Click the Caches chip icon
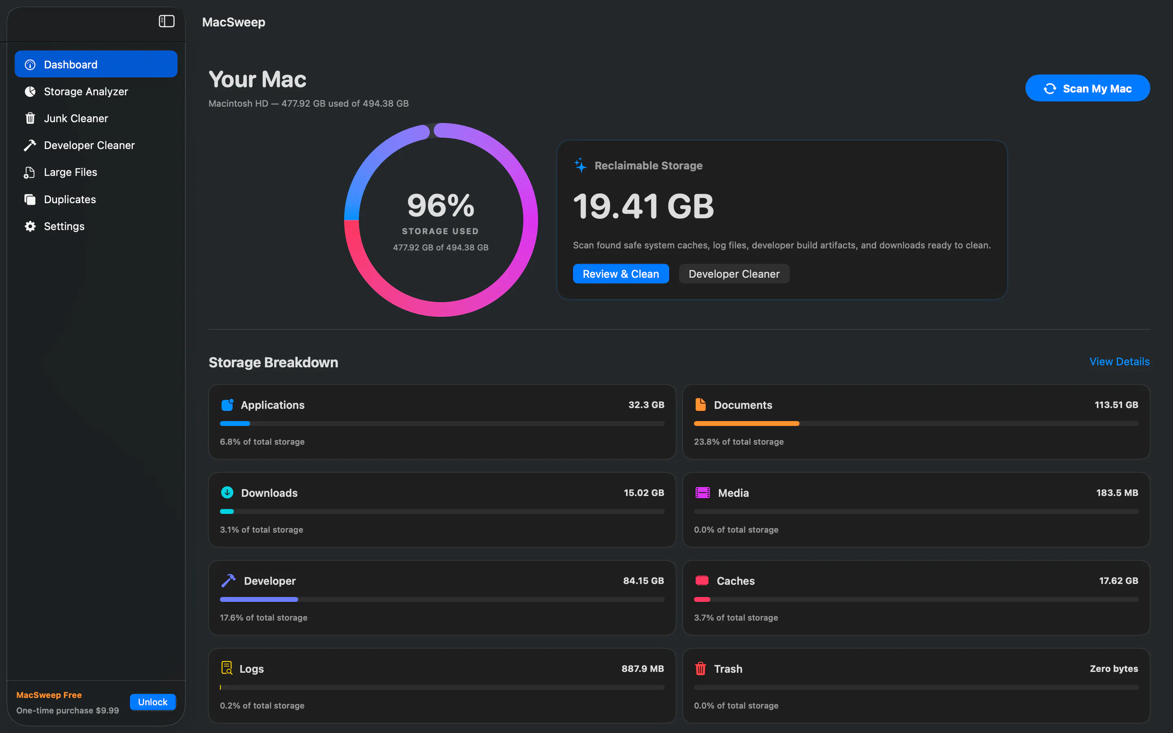The width and height of the screenshot is (1173, 733). click(x=702, y=580)
